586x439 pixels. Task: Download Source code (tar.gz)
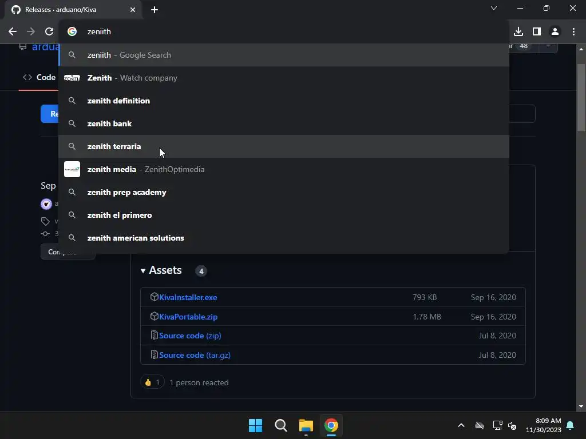pyautogui.click(x=195, y=355)
